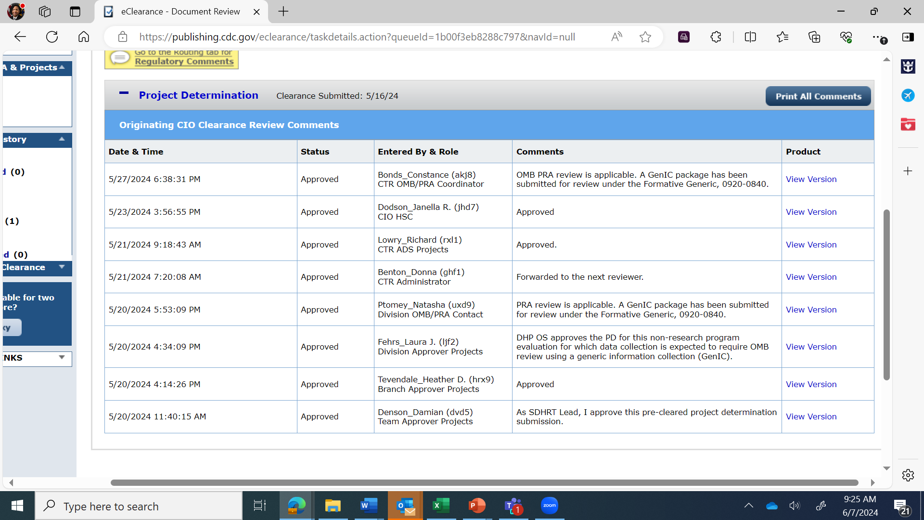Open browser Extensions puzzle icon
Image resolution: width=924 pixels, height=520 pixels.
tap(716, 37)
